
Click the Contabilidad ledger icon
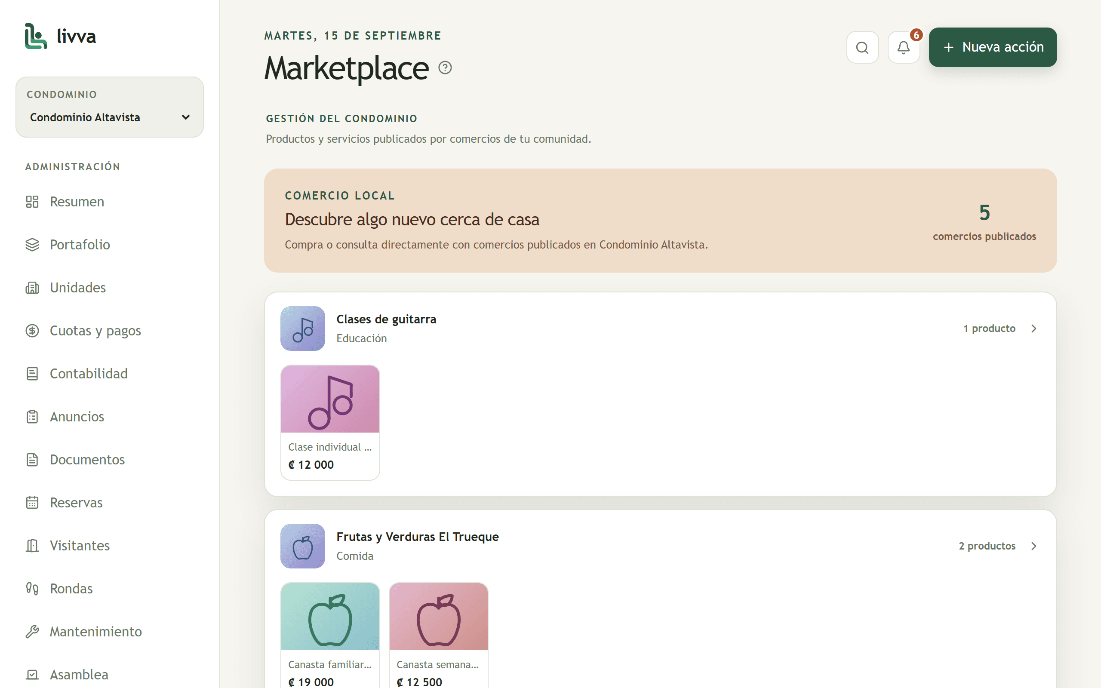(32, 374)
